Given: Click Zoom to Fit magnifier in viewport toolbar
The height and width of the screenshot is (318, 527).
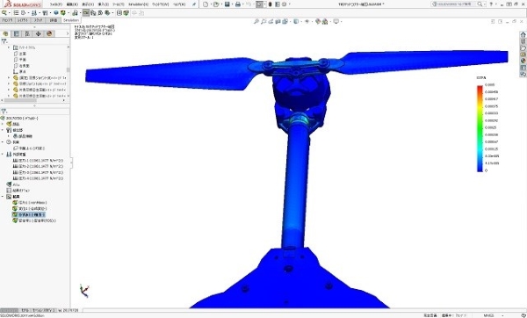Looking at the screenshot, I should (256, 21).
